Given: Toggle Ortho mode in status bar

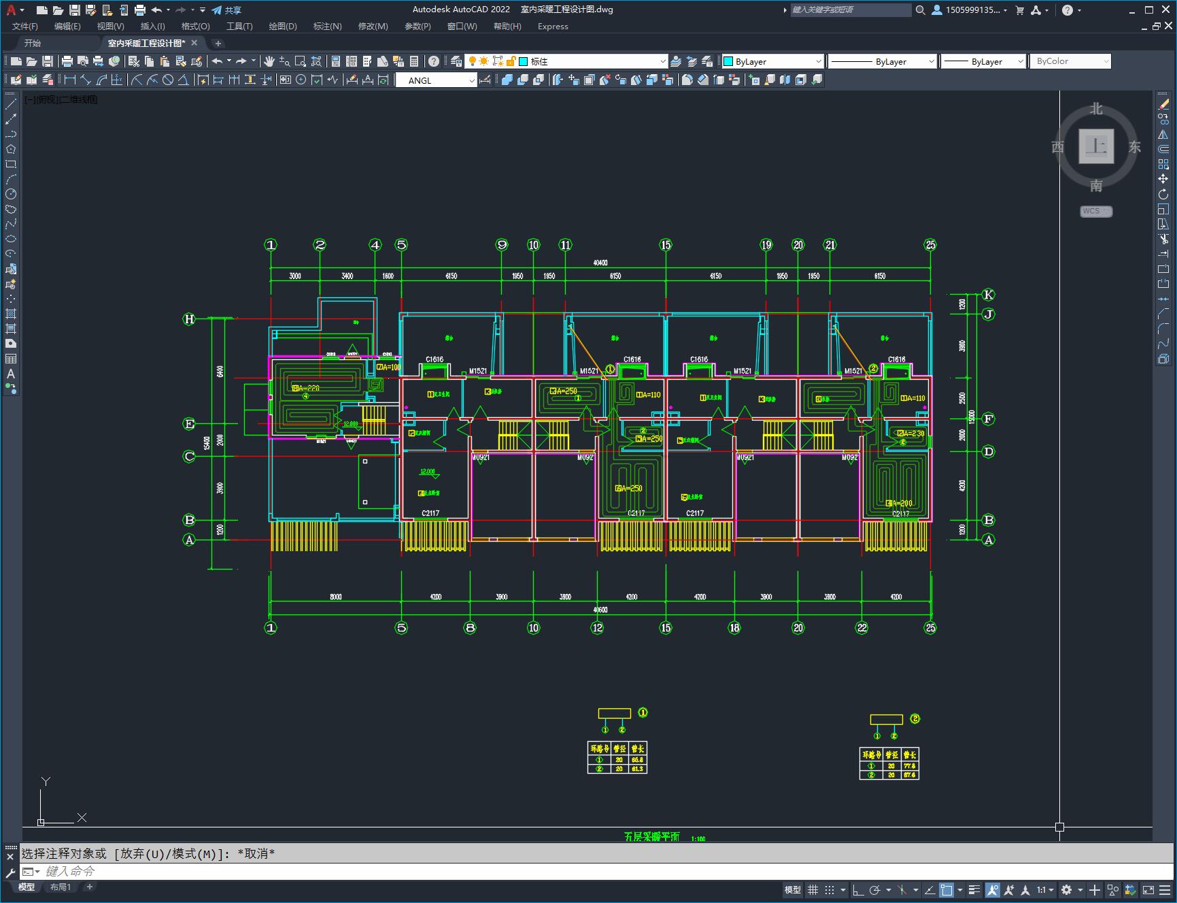Looking at the screenshot, I should [x=858, y=890].
